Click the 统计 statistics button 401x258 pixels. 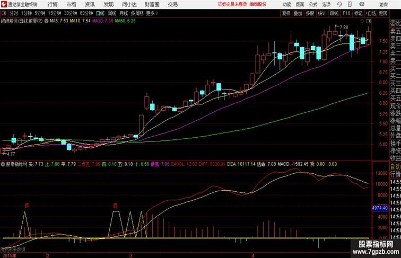pos(322,13)
